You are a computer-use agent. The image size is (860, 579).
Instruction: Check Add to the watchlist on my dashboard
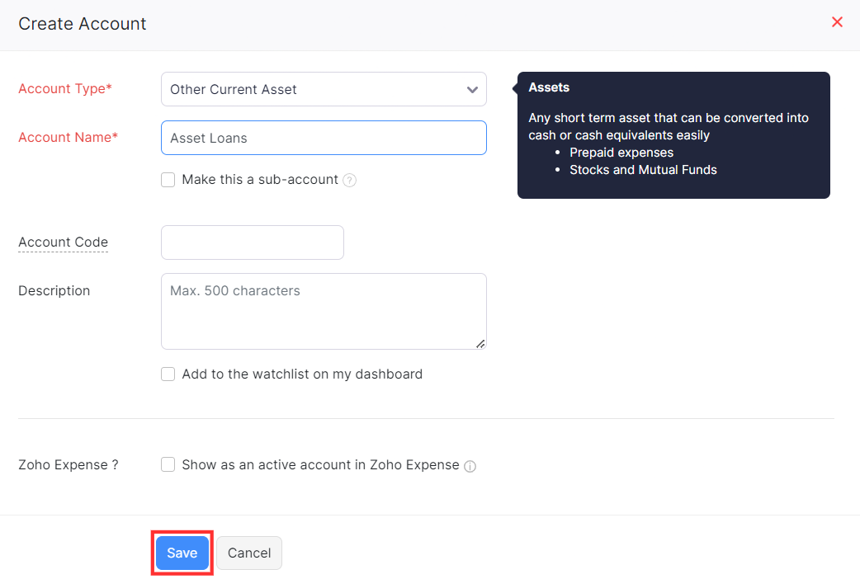[x=168, y=374]
